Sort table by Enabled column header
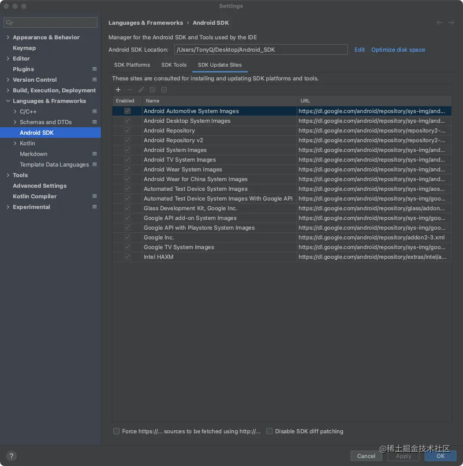This screenshot has width=463, height=466. pyautogui.click(x=127, y=101)
